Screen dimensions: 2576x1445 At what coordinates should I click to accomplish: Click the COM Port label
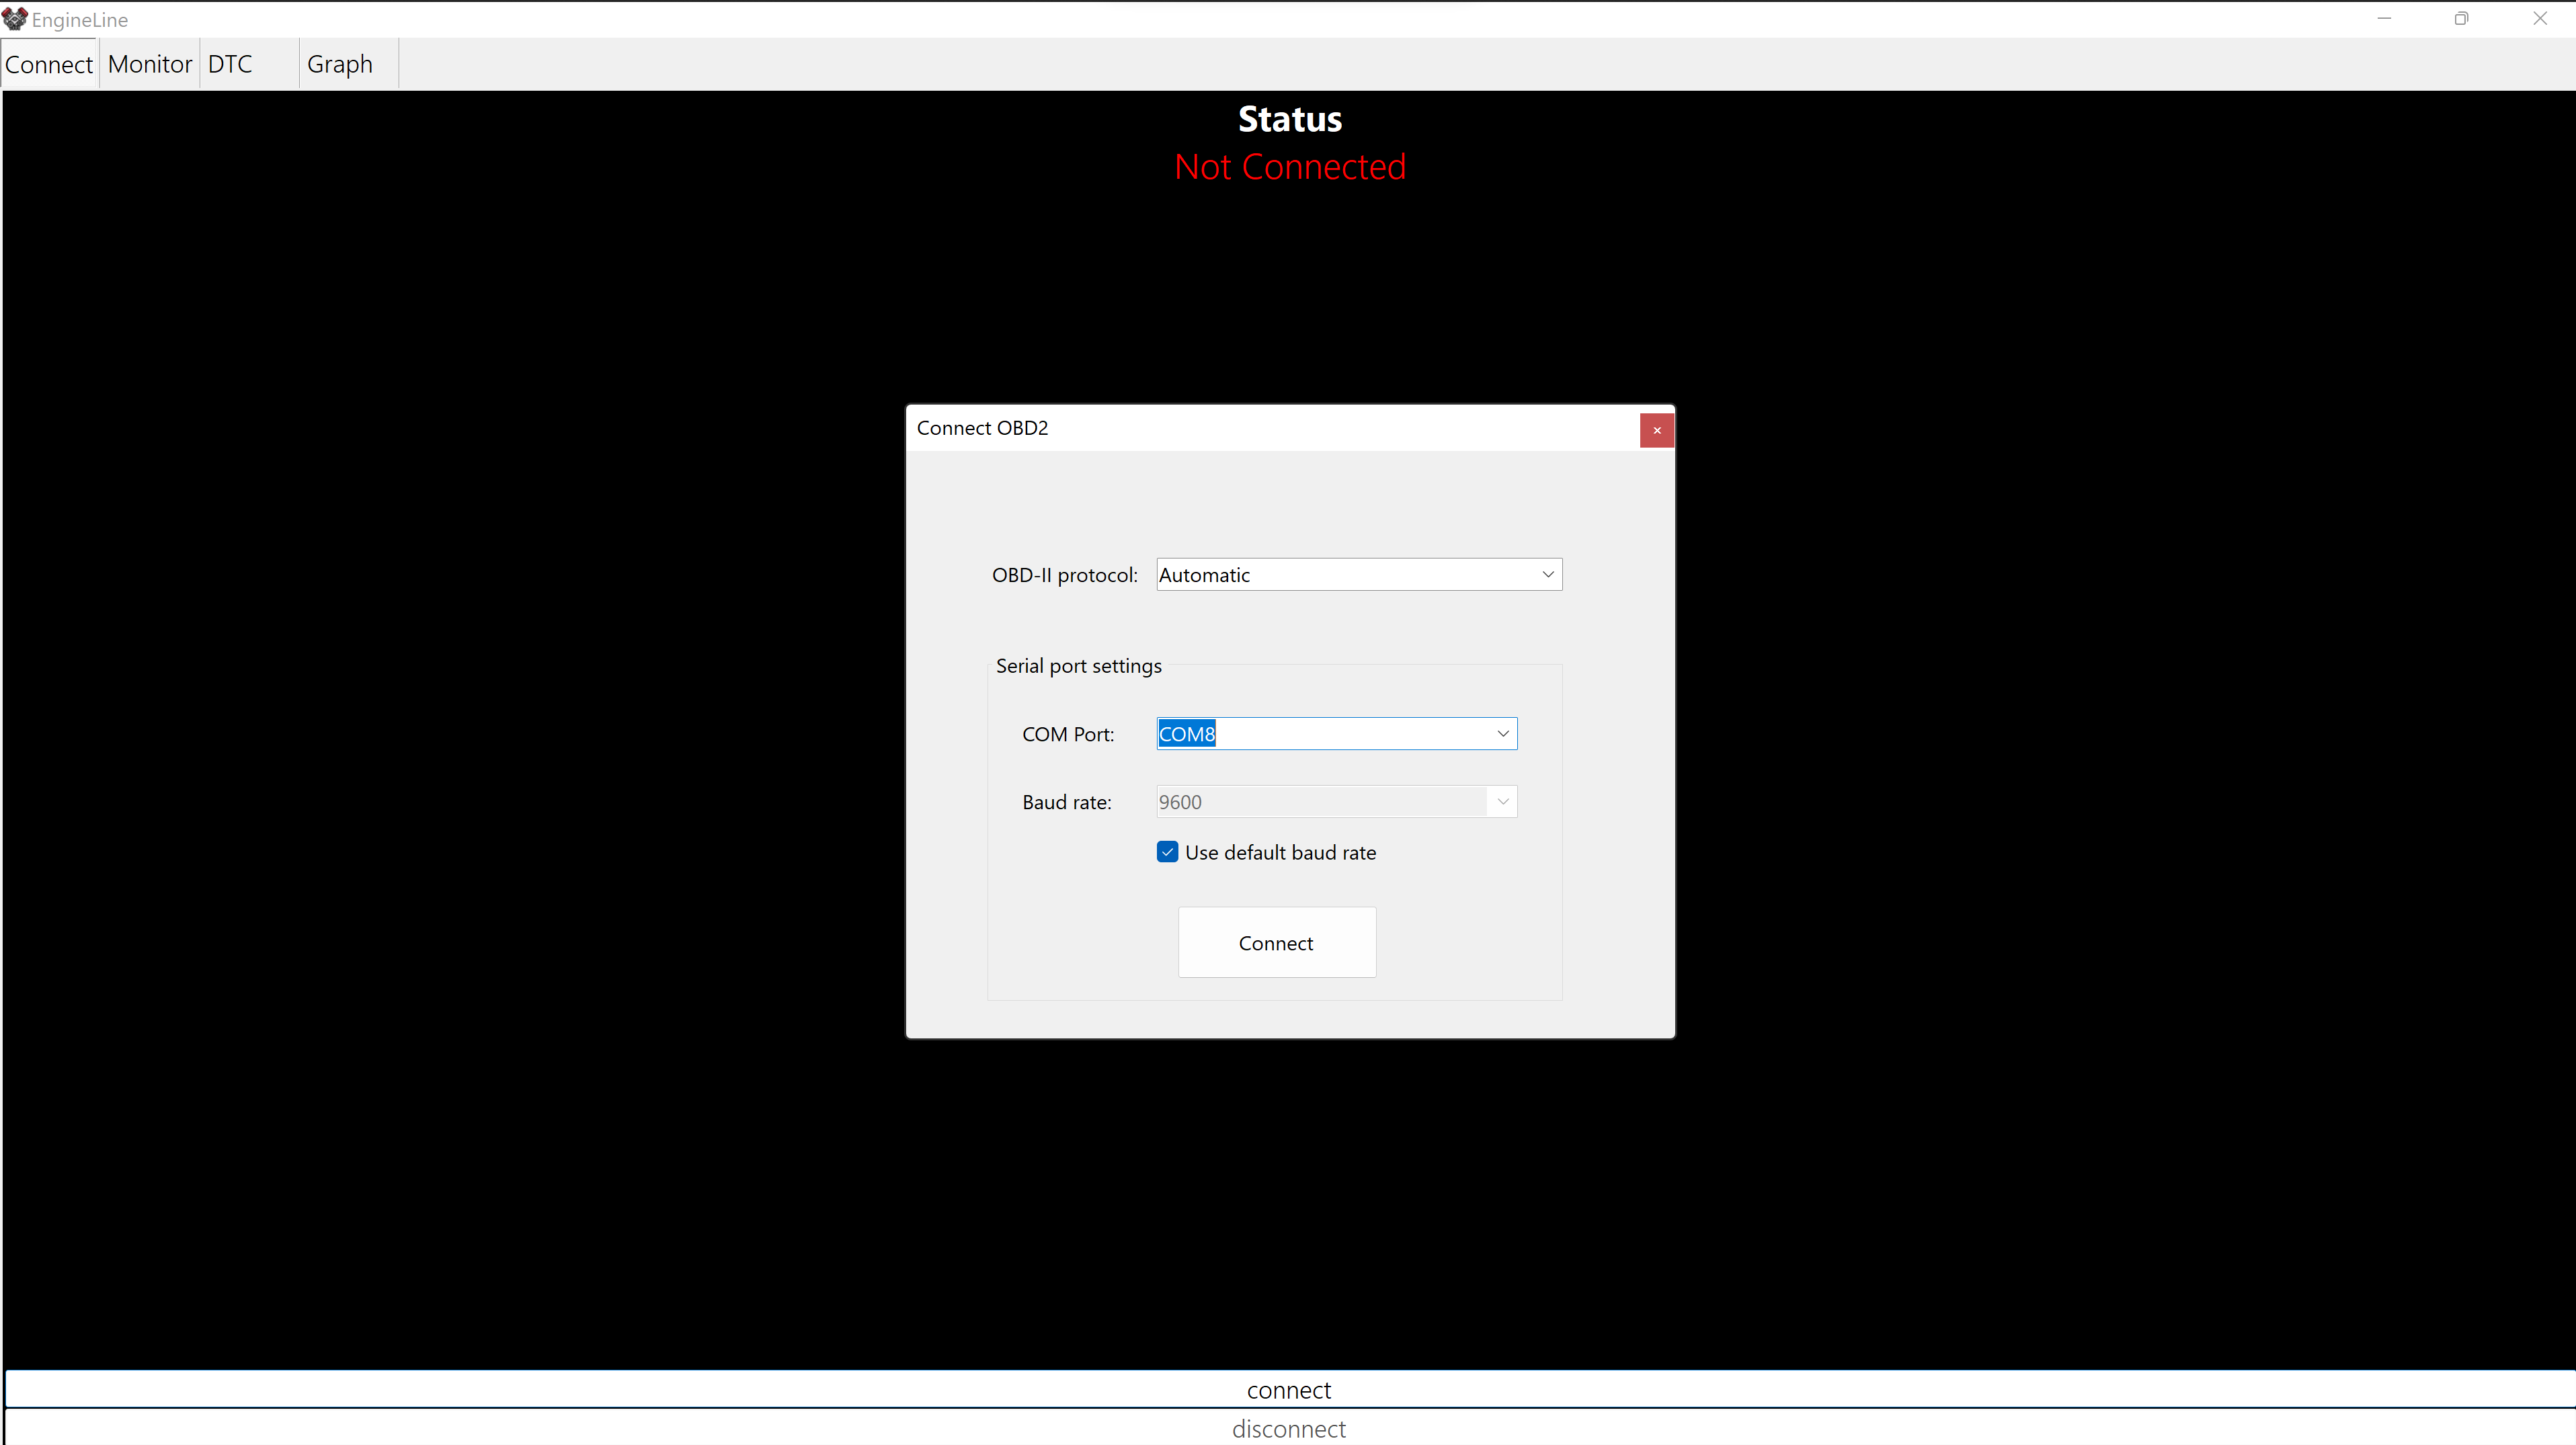[1068, 734]
